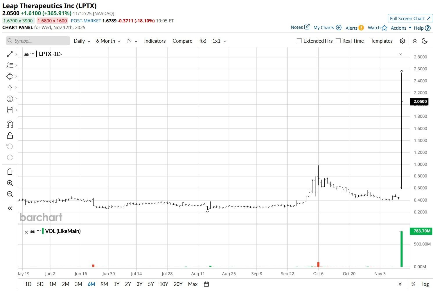Viewport: 433px width, 292px height.
Task: Collapse the chart header with double chevron
Action: (415, 41)
